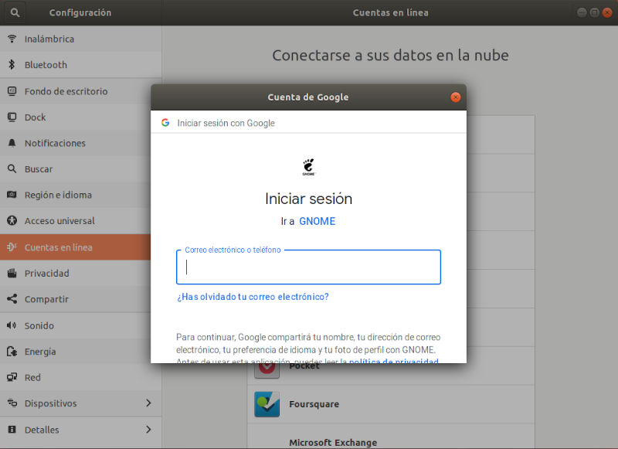The width and height of the screenshot is (618, 449).
Task: Open Privacidad settings panel
Action: (x=75, y=273)
